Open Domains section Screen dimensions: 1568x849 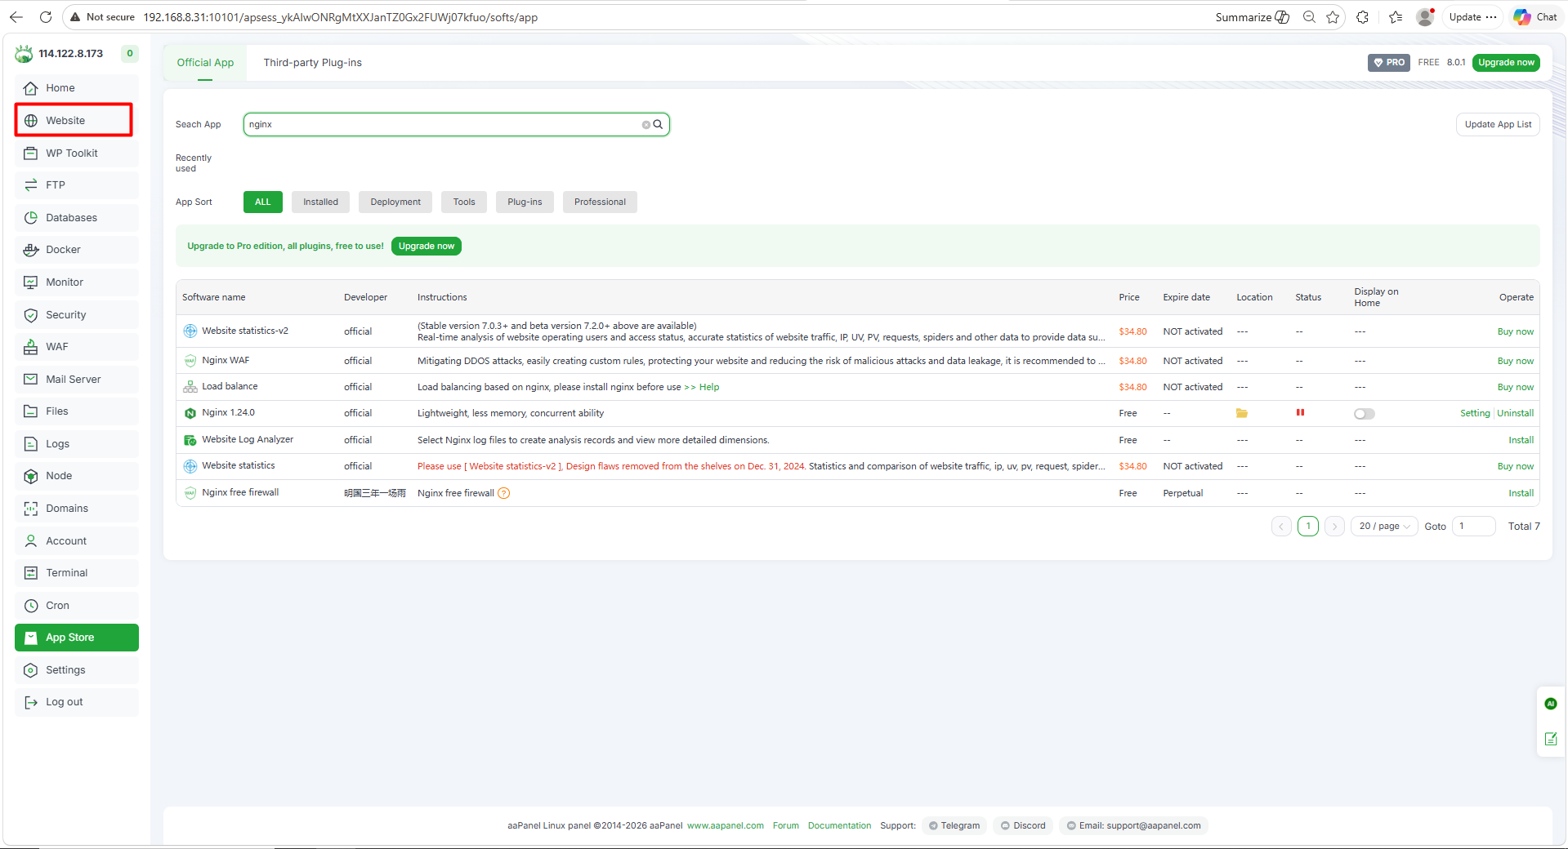[x=76, y=509]
